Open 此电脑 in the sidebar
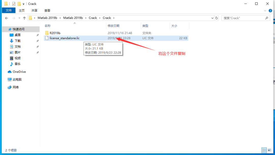The image size is (275, 155). [17, 79]
